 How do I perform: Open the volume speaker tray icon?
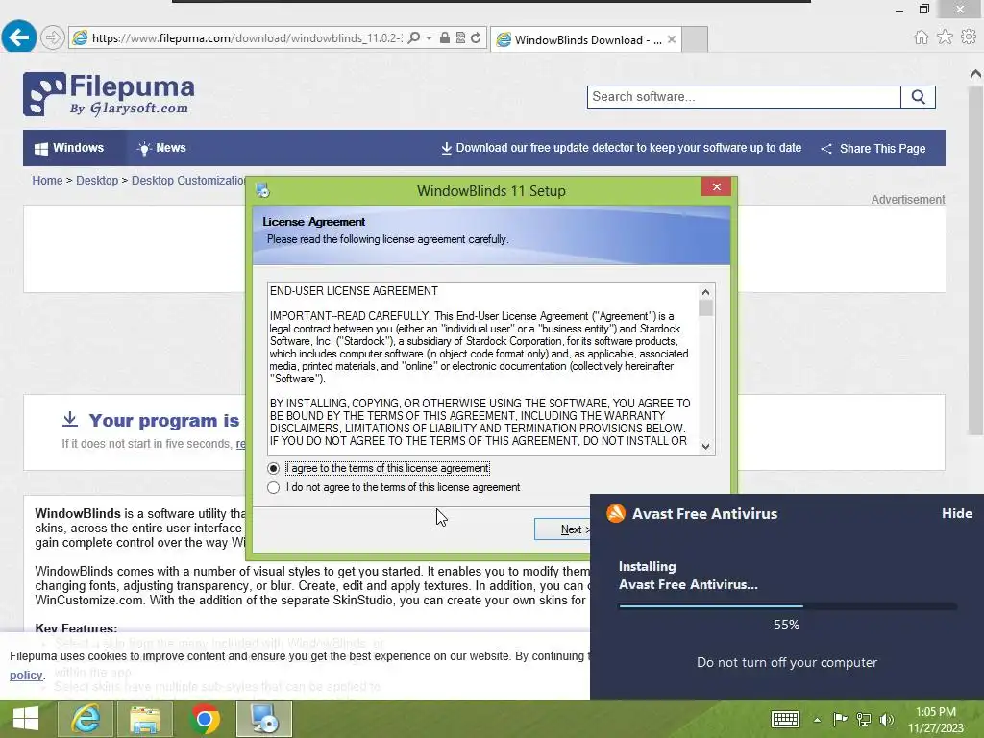point(887,719)
